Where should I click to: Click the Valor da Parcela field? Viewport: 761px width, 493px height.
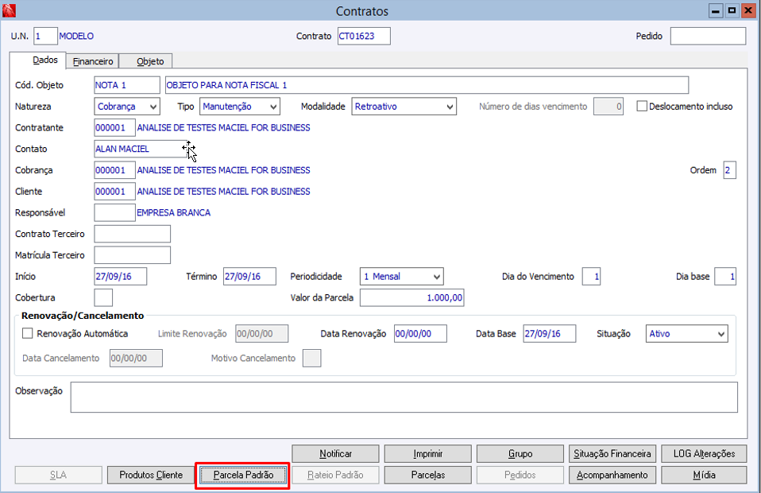click(412, 297)
